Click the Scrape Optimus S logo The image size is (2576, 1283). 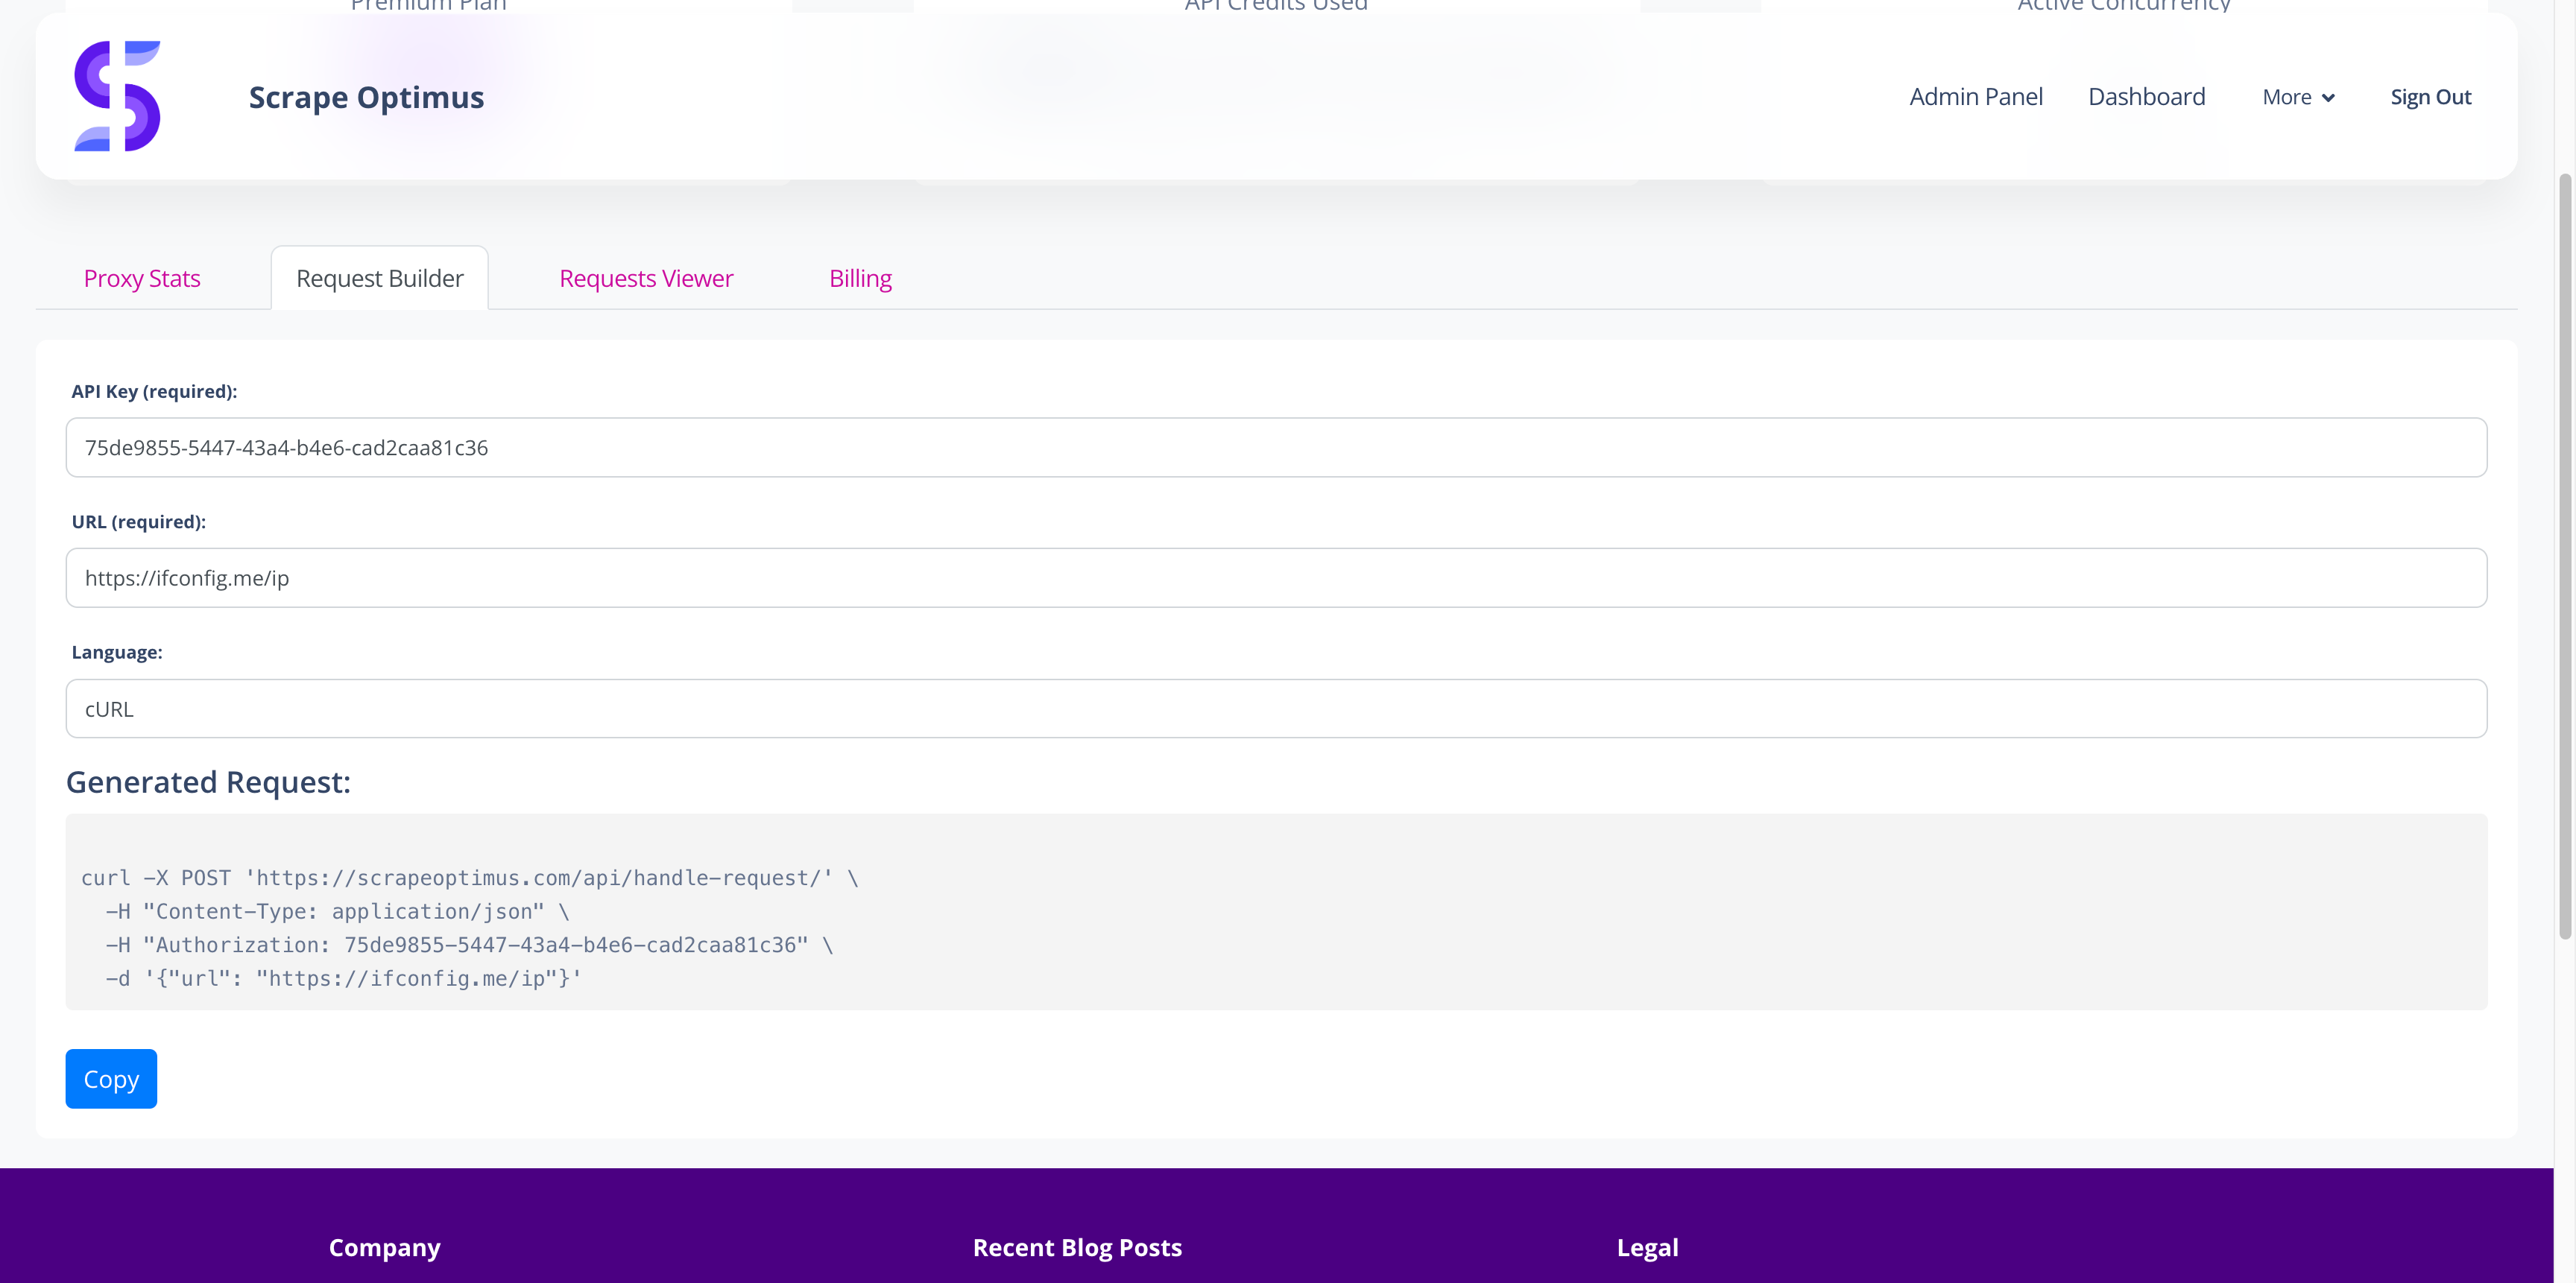click(117, 96)
